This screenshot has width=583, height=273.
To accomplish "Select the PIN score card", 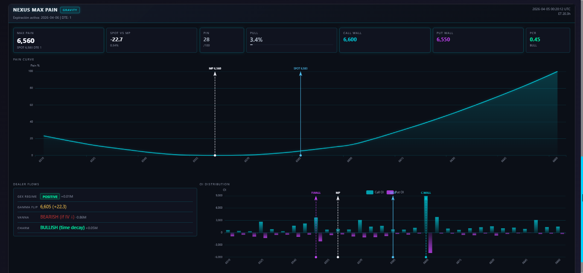I will [x=222, y=40].
